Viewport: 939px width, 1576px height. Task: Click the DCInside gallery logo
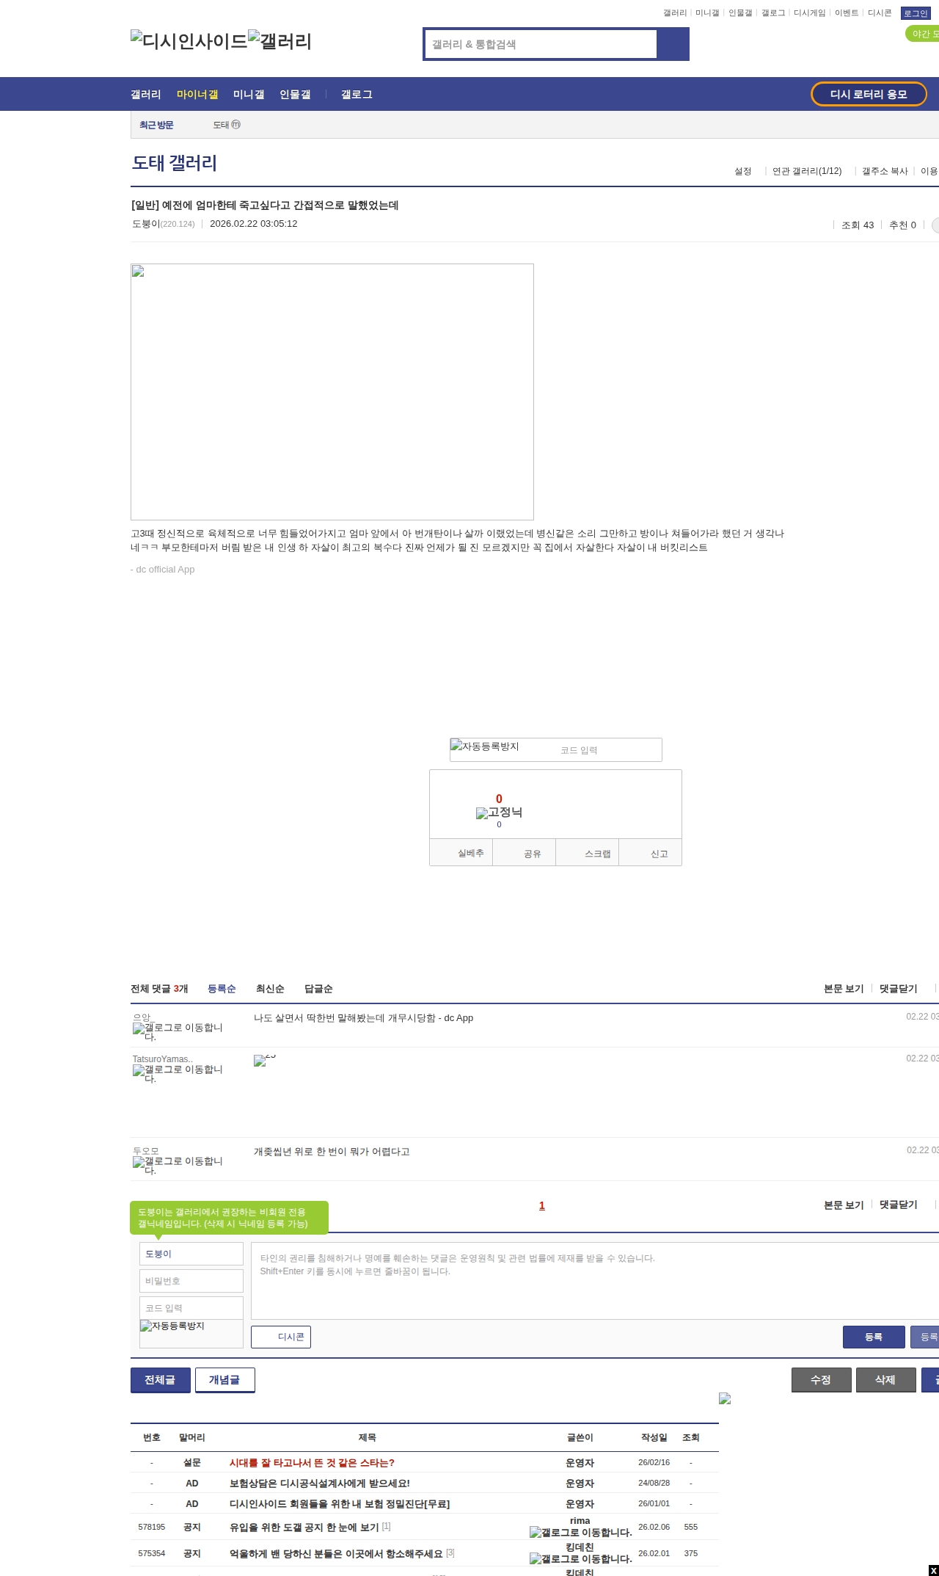pyautogui.click(x=189, y=40)
